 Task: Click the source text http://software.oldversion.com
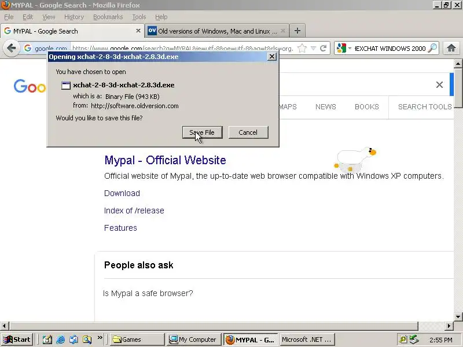tap(135, 106)
